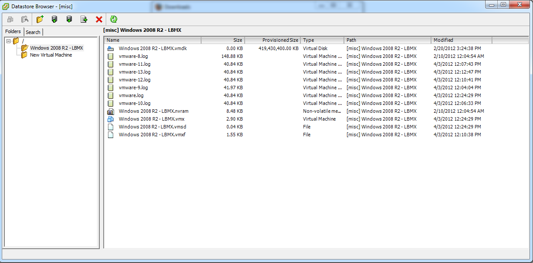Click the greyed-out overlapping squares toolbar icon
533x263 pixels.
coord(10,19)
